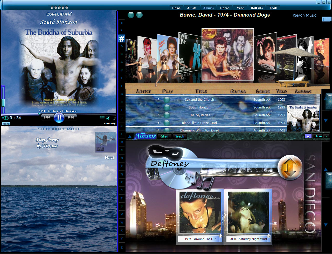Open the Home menu

pos(176,8)
